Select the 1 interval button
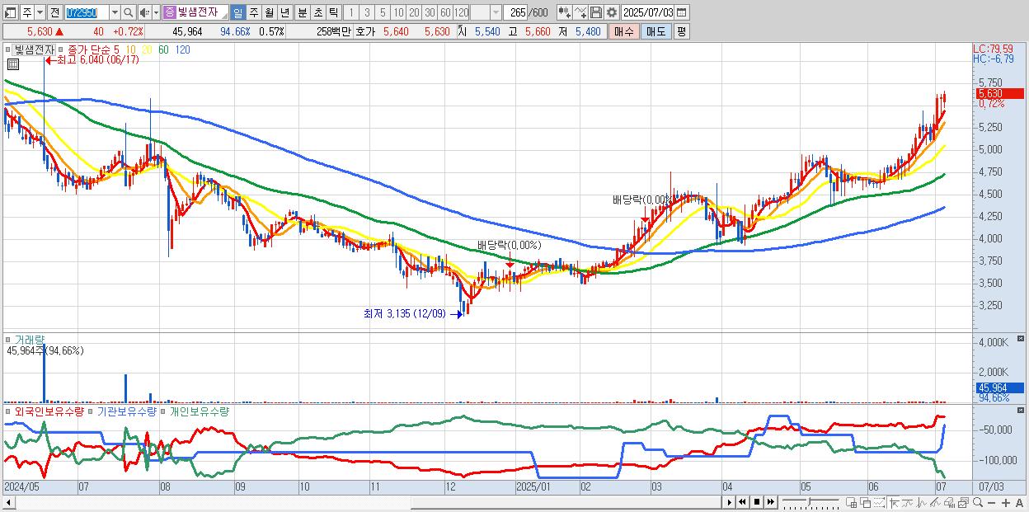The image size is (1029, 512). point(351,12)
